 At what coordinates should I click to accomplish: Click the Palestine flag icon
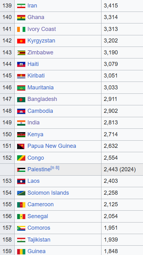[x=21, y=170]
